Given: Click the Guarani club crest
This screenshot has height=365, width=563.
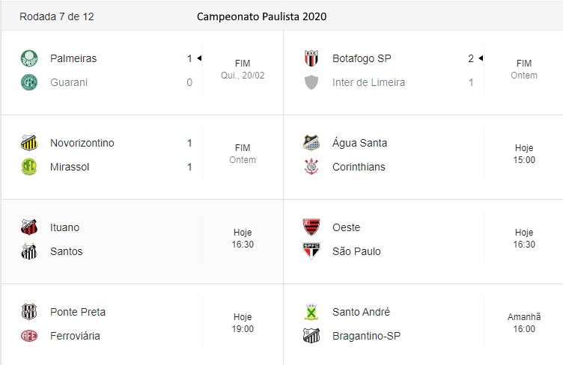Looking at the screenshot, I should pos(29,83).
